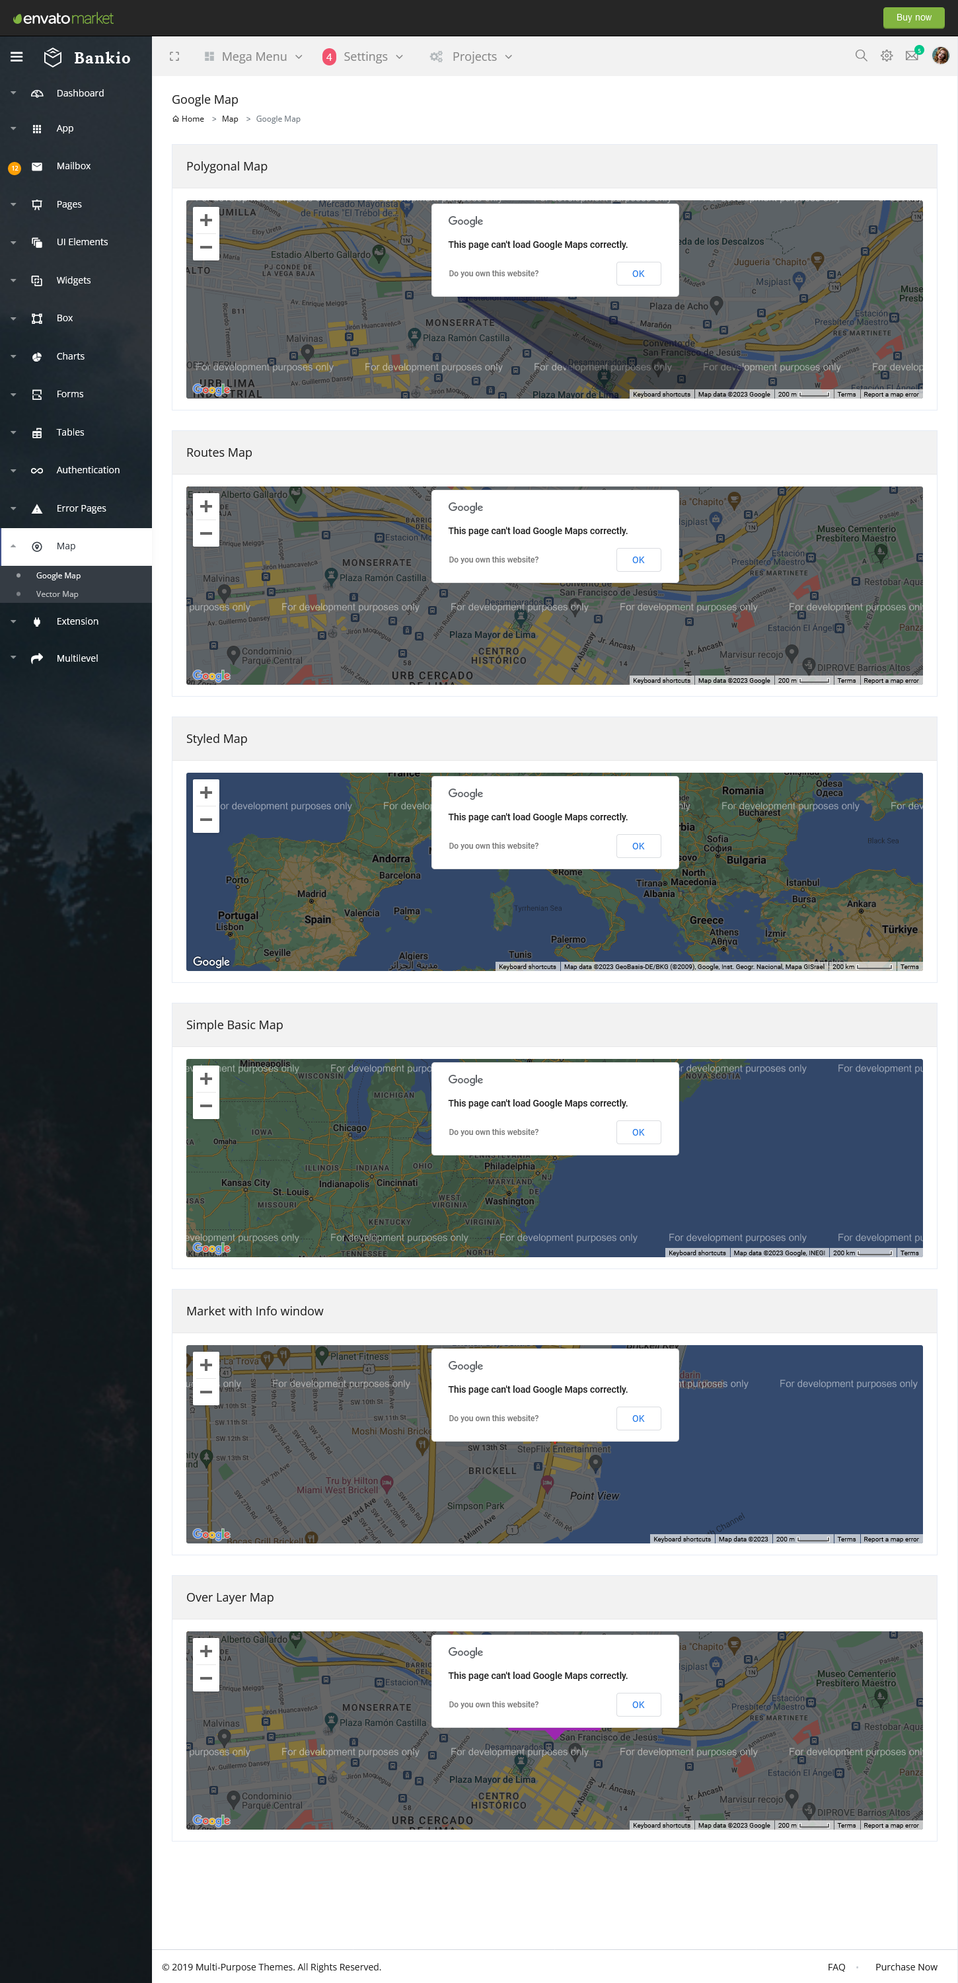Zoom in on the Polygonal Map
958x1983 pixels.
tap(205, 220)
